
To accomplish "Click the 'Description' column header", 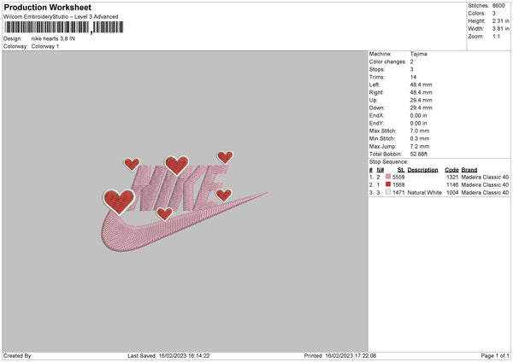I will click(x=422, y=170).
